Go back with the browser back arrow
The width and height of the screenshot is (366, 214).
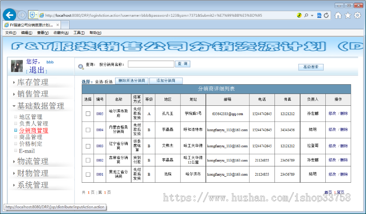coord(10,15)
